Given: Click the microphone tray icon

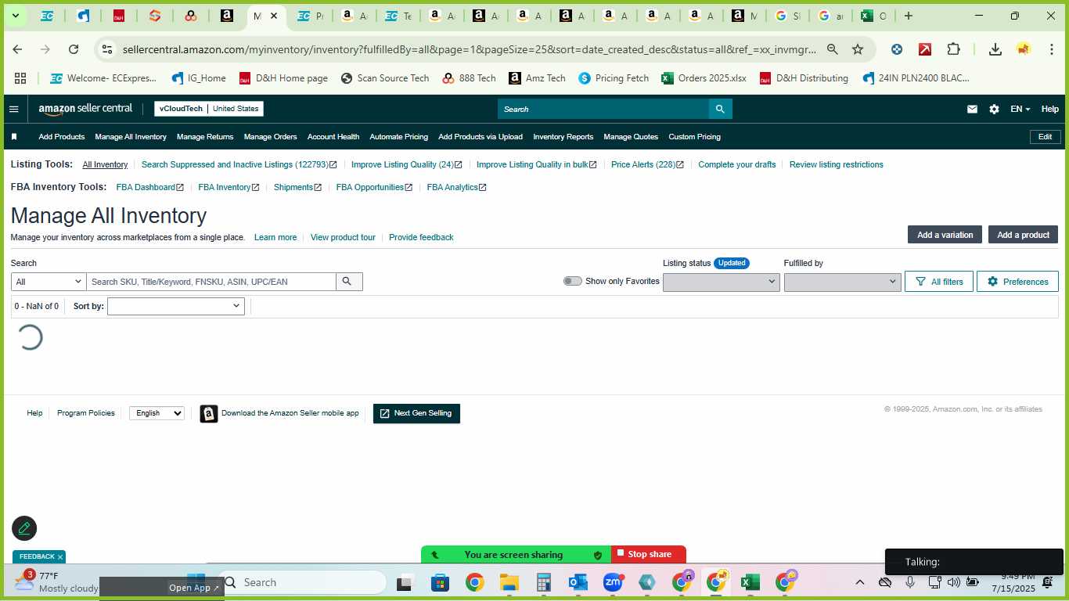Looking at the screenshot, I should point(910,582).
